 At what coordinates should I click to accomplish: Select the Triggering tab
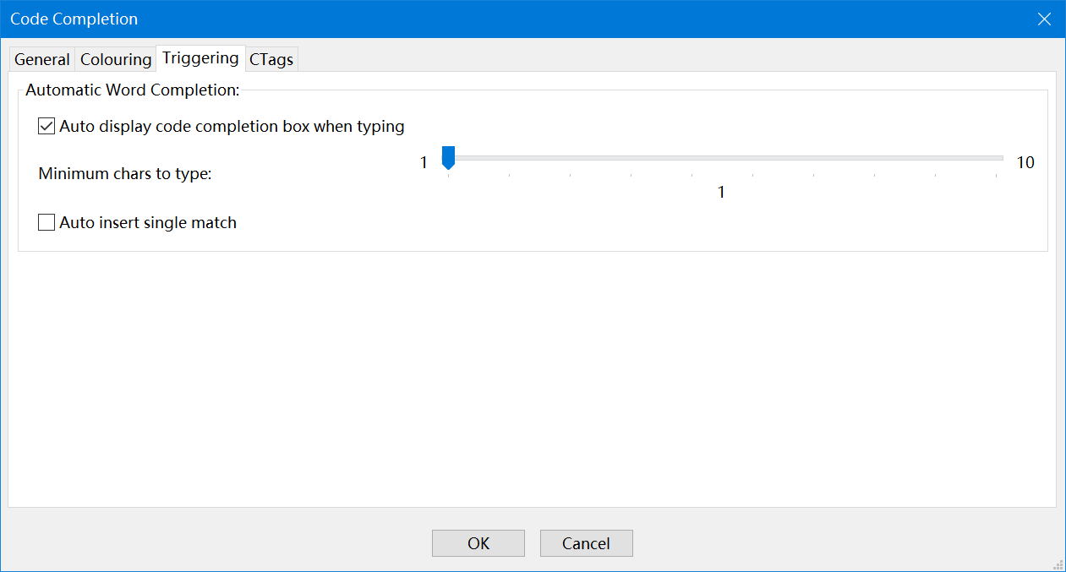[x=200, y=58]
